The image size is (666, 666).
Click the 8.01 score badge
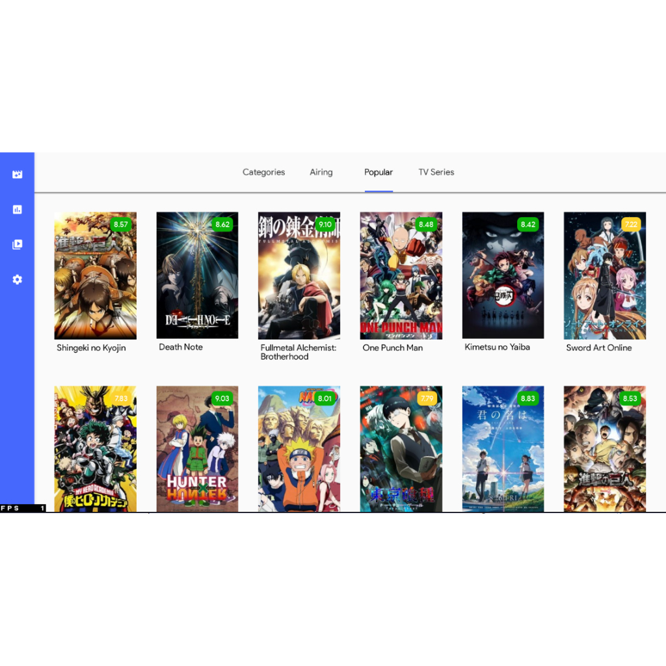point(325,399)
